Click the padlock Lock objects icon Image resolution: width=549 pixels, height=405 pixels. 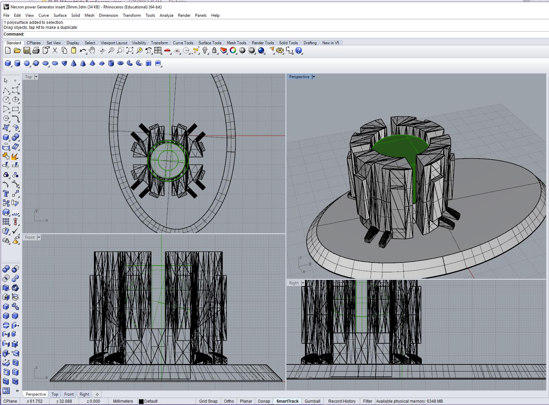214,51
